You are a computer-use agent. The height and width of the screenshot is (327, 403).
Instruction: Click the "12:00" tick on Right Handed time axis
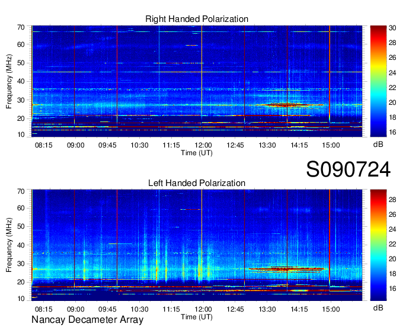point(203,145)
